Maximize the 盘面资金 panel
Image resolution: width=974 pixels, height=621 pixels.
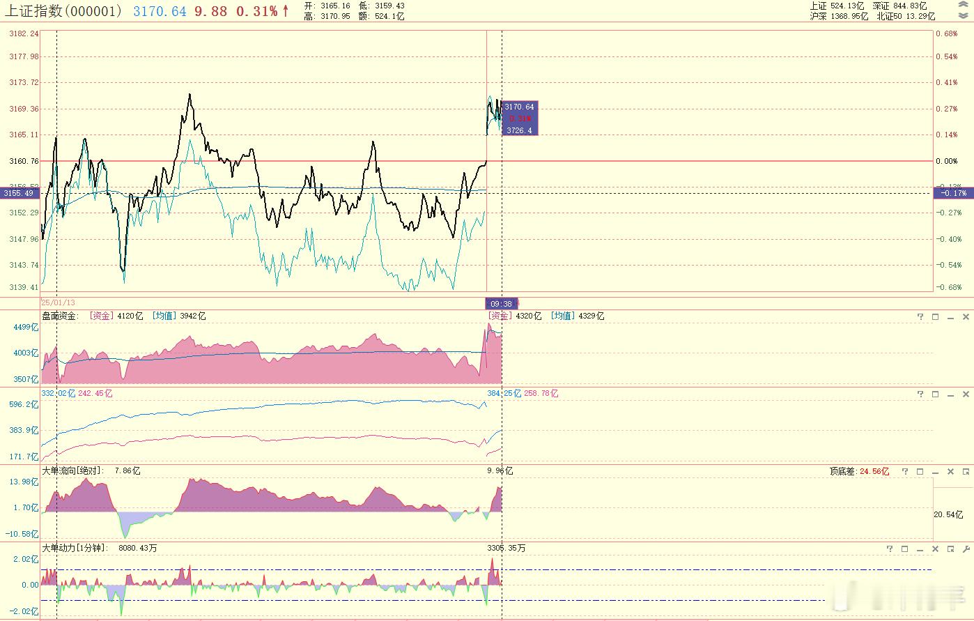[935, 316]
